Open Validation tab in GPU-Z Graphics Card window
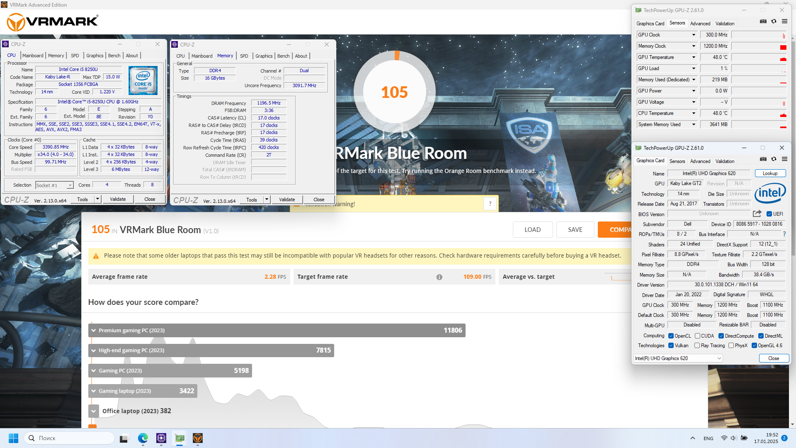 [x=725, y=161]
